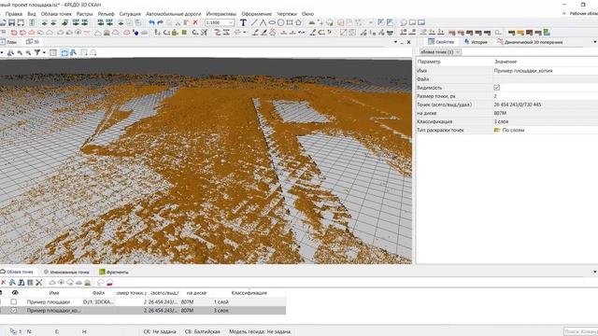Screen dimensions: 598x336
Task: Toggle the Видимость checkbox in properties
Action: [x=496, y=88]
